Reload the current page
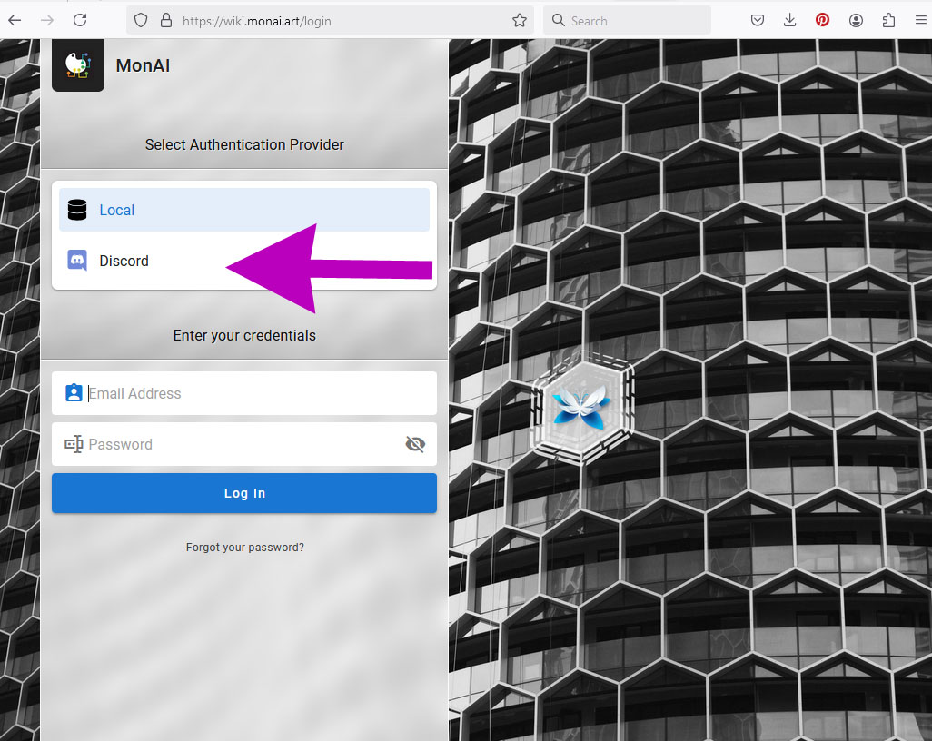Viewport: 932px width, 741px height. pos(80,20)
